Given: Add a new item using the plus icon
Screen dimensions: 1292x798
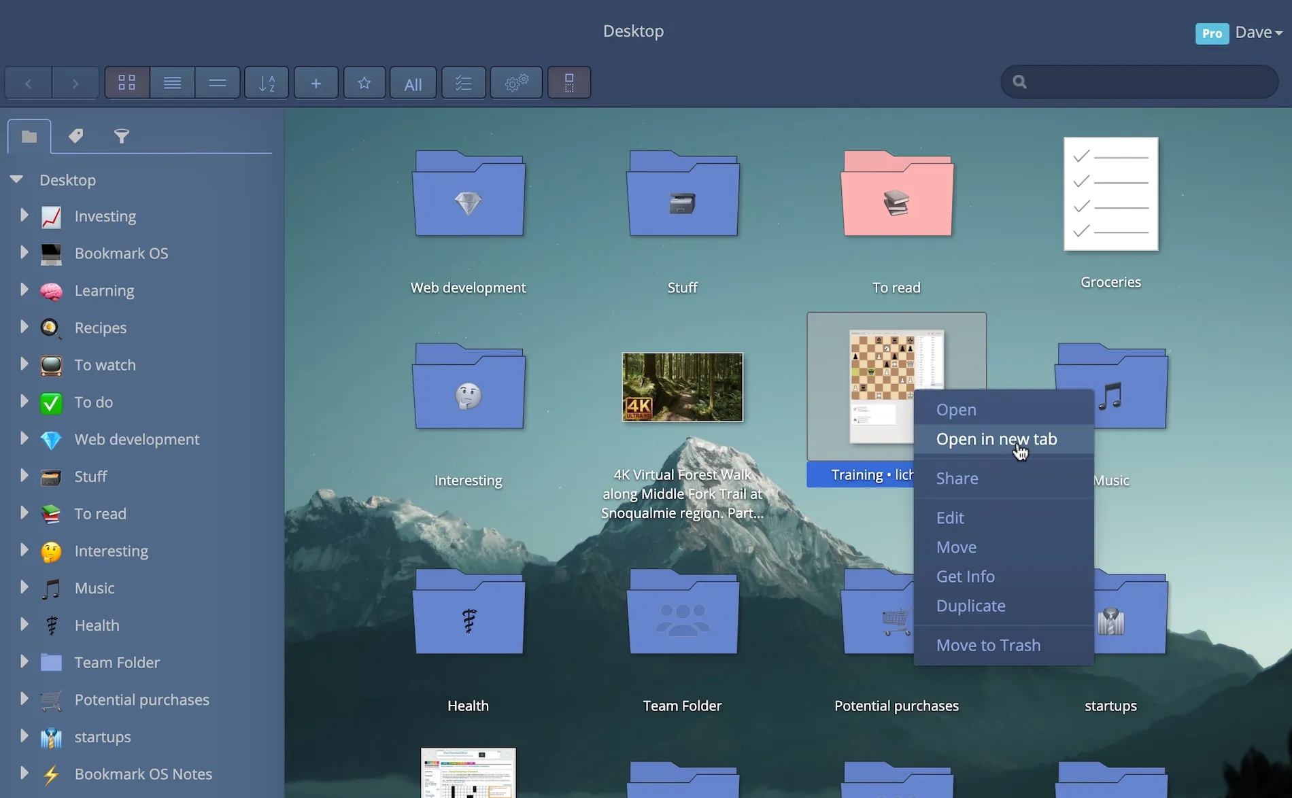Looking at the screenshot, I should tap(316, 82).
